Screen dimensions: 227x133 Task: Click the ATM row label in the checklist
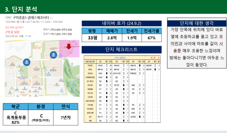pyautogui.click(x=90, y=121)
